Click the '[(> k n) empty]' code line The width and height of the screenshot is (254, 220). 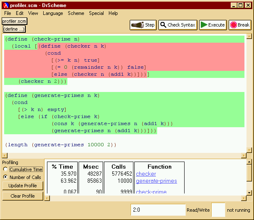tap(42, 110)
